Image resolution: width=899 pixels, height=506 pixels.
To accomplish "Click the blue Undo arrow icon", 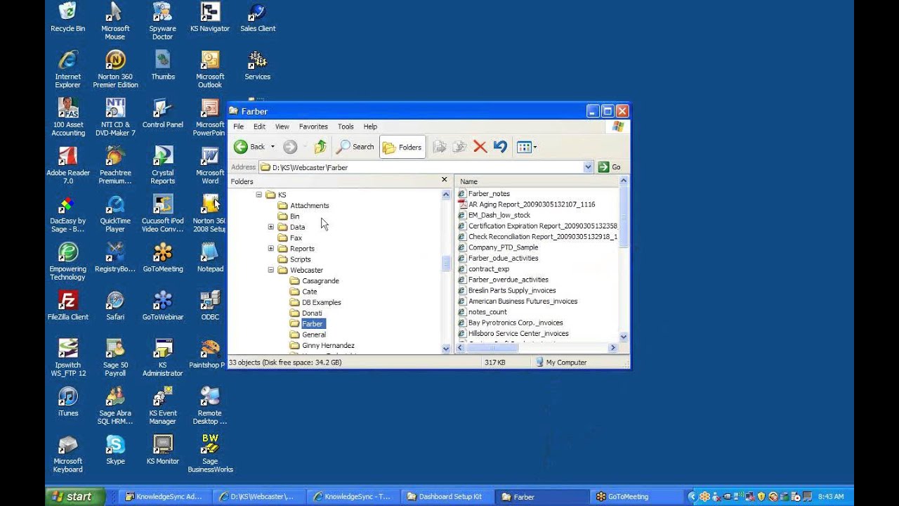I will tap(500, 147).
